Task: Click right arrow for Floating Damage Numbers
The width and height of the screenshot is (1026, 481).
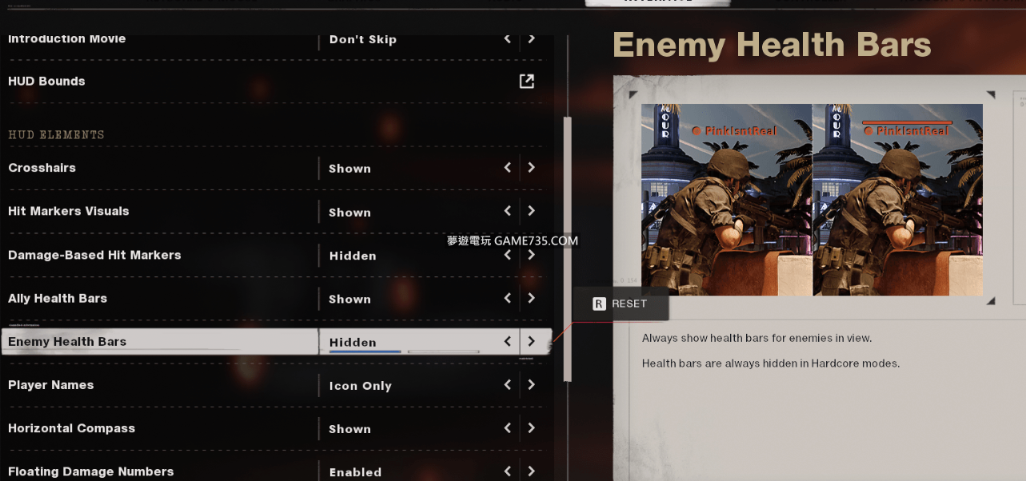Action: tap(532, 471)
